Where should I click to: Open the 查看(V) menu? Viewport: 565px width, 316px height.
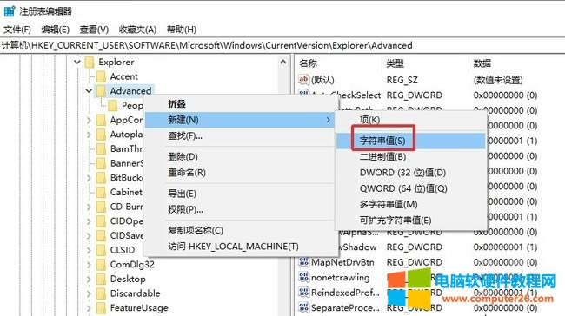click(94, 30)
